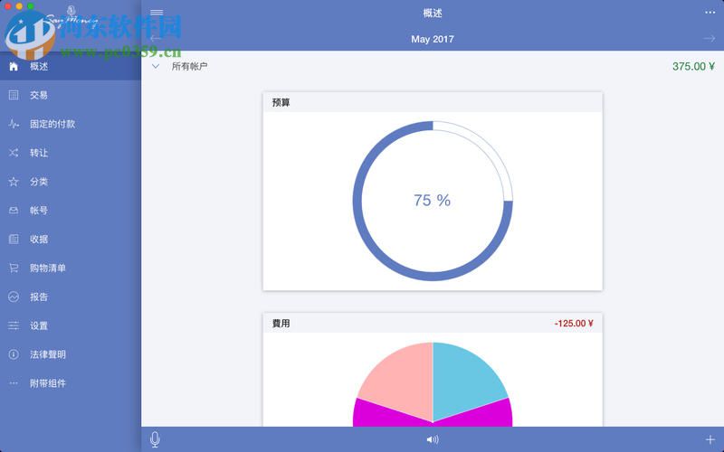The image size is (724, 452).
Task: Click the chart icon beside 报告
Action: click(x=14, y=297)
